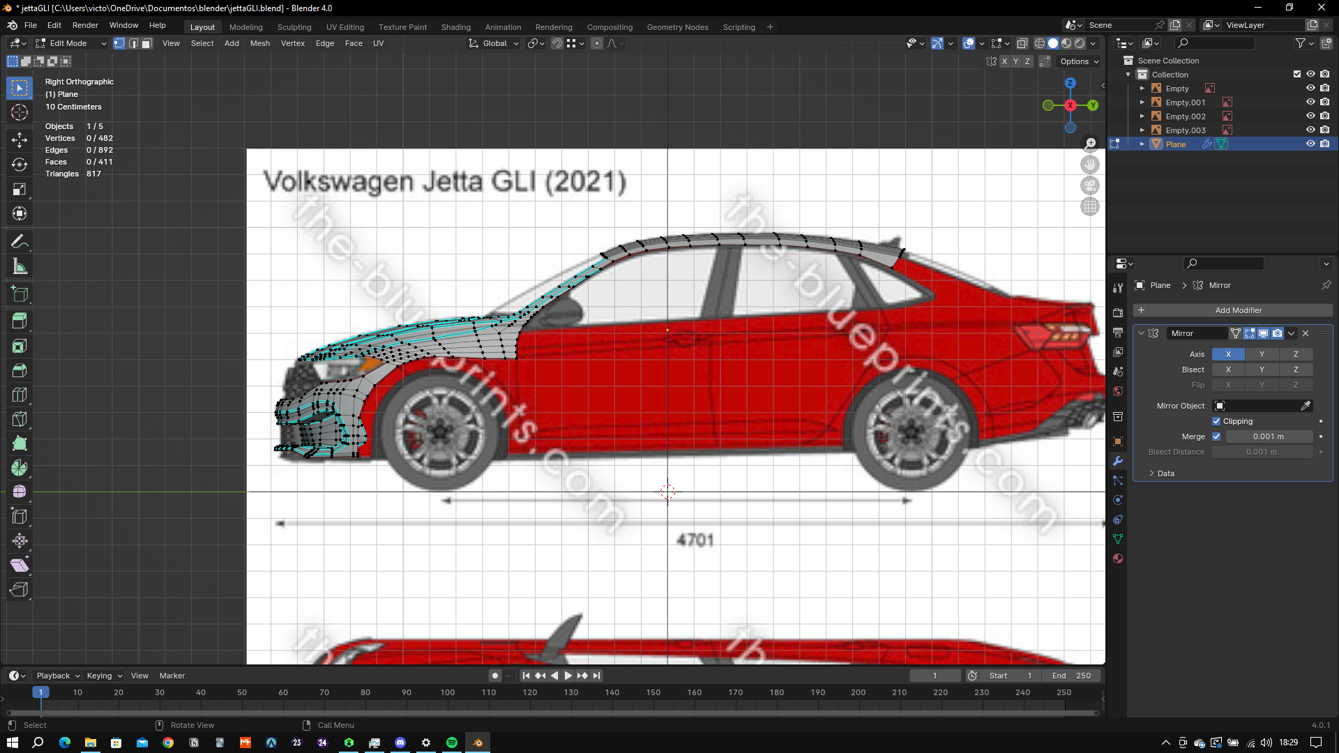
Task: Activate the Measure tool
Action: (x=20, y=266)
